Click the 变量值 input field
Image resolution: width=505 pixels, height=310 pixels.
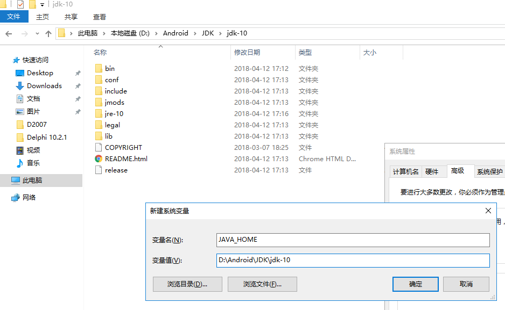click(353, 261)
